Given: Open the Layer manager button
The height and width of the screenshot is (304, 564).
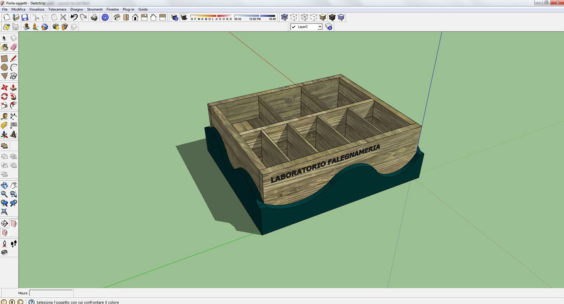Looking at the screenshot, I should tap(329, 27).
